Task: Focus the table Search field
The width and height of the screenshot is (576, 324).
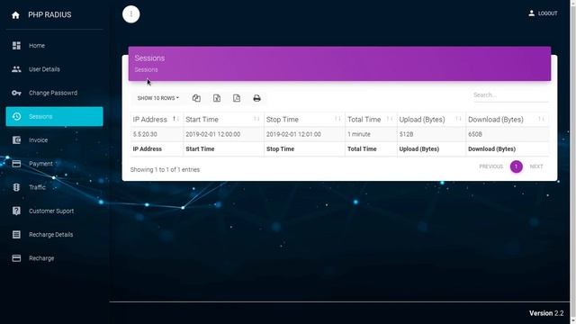Action: 510,95
